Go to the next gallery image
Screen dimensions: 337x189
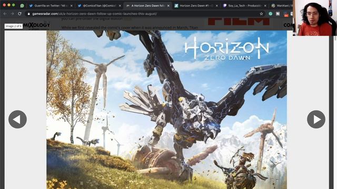tap(316, 119)
